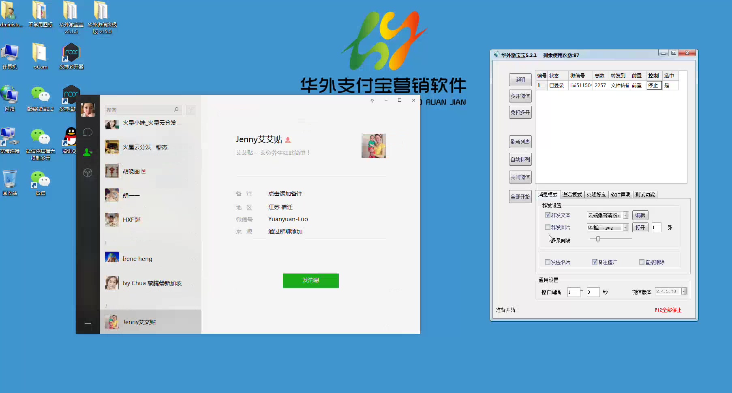Click 点击添加备注 to add a remark
Viewport: 732px width, 393px height.
(x=285, y=194)
